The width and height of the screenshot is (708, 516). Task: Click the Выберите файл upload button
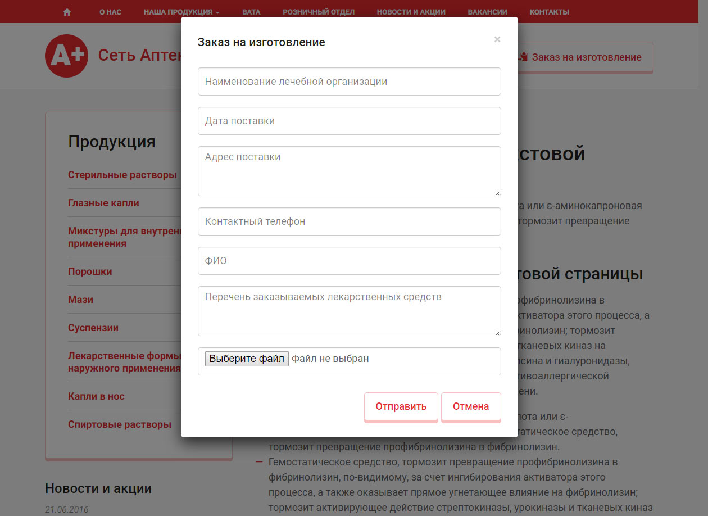pyautogui.click(x=247, y=359)
